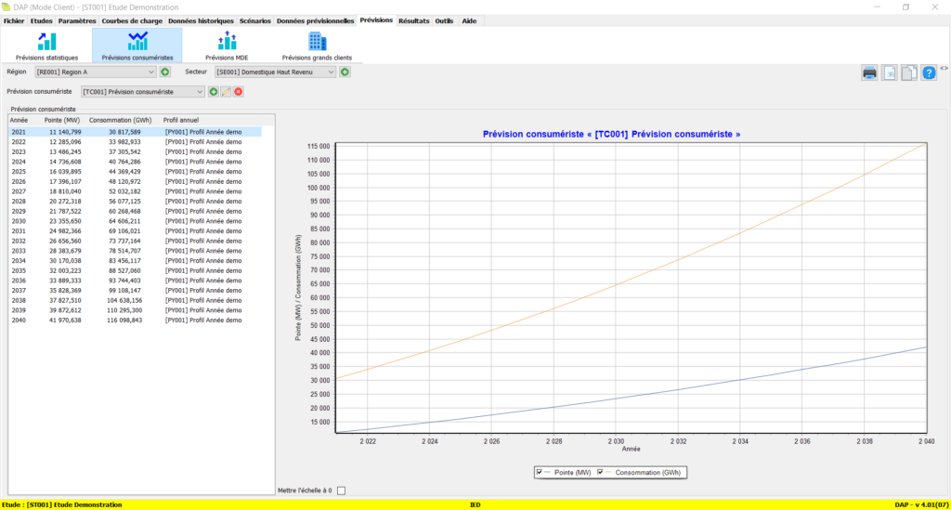Open Prévisions statistiques module
Viewport: 951px width, 510px height.
(46, 46)
